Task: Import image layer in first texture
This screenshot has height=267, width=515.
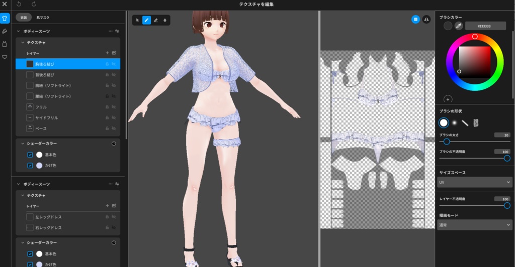Action: pos(114,53)
